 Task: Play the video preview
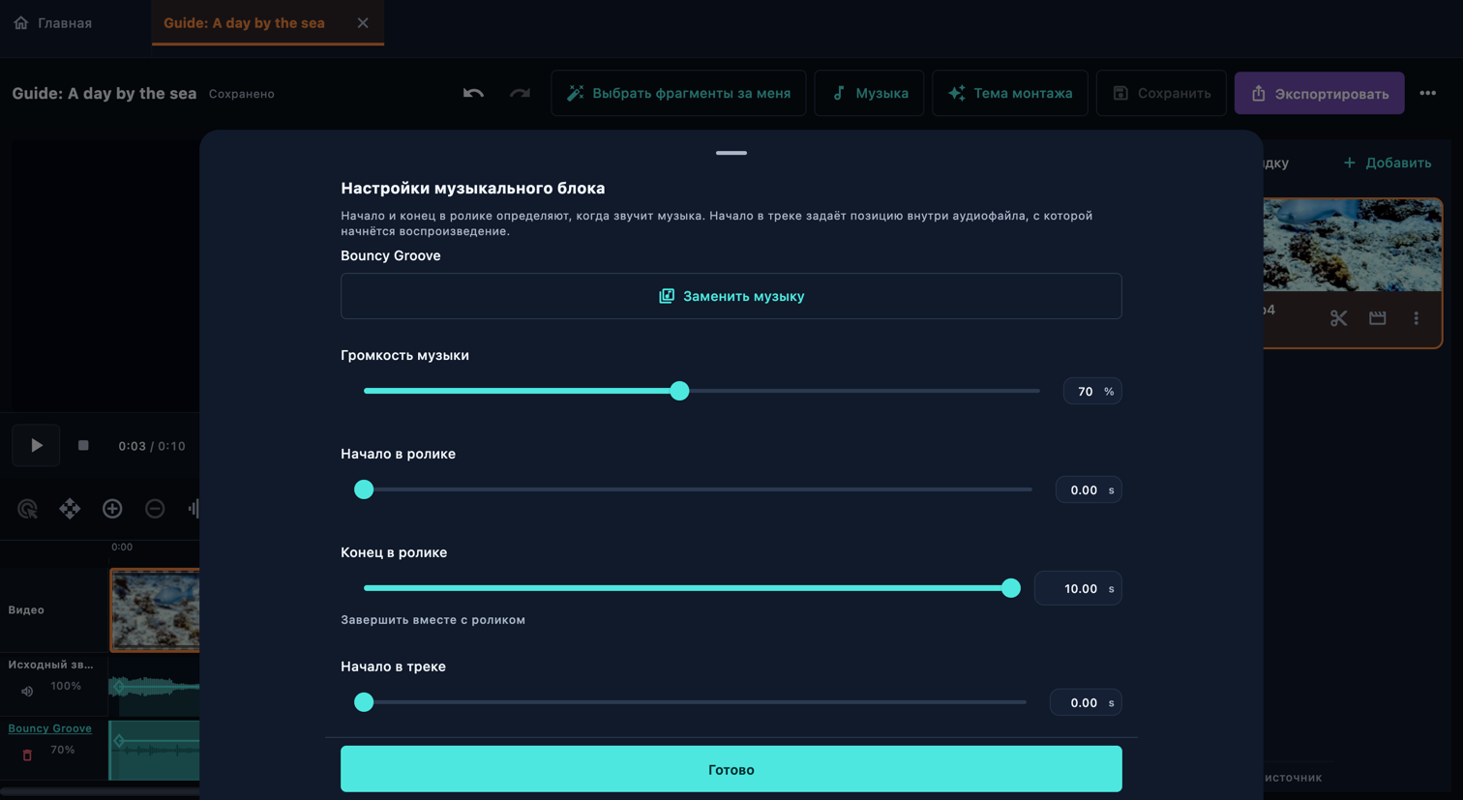tap(36, 446)
